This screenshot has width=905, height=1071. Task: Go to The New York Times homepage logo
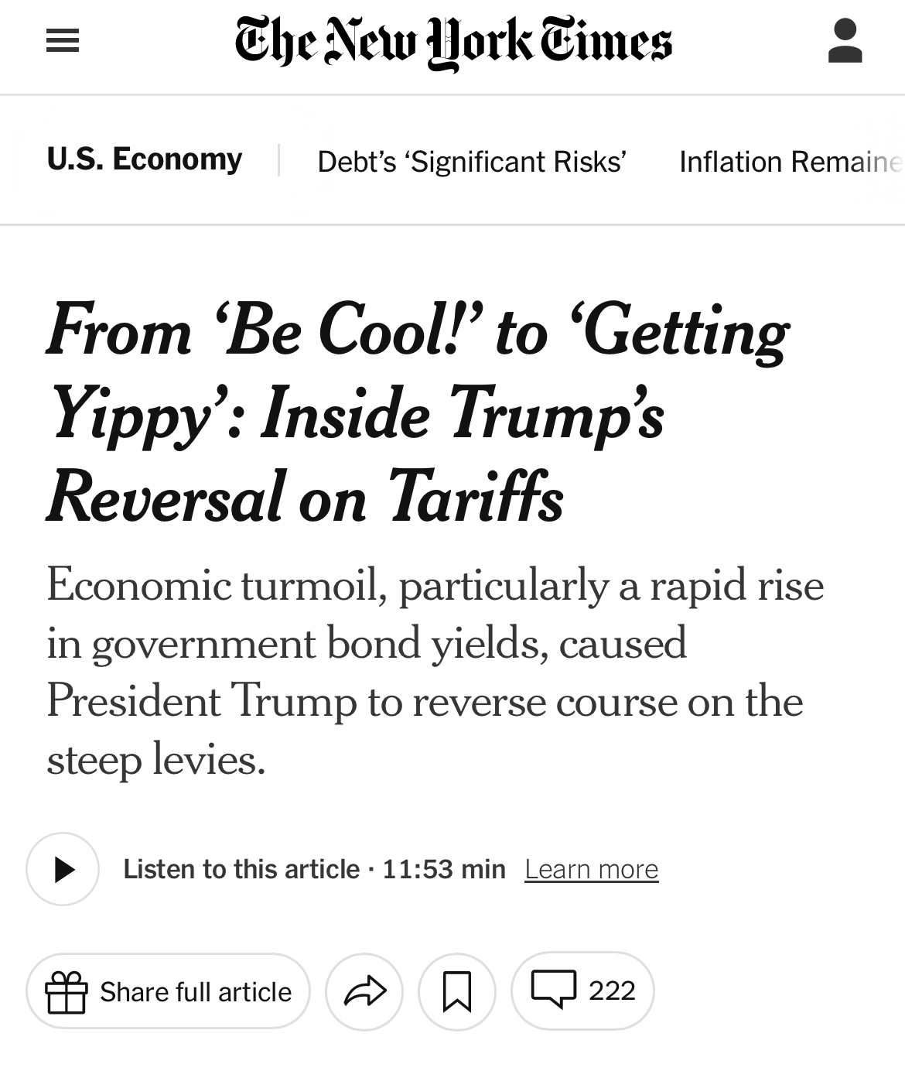click(x=453, y=42)
